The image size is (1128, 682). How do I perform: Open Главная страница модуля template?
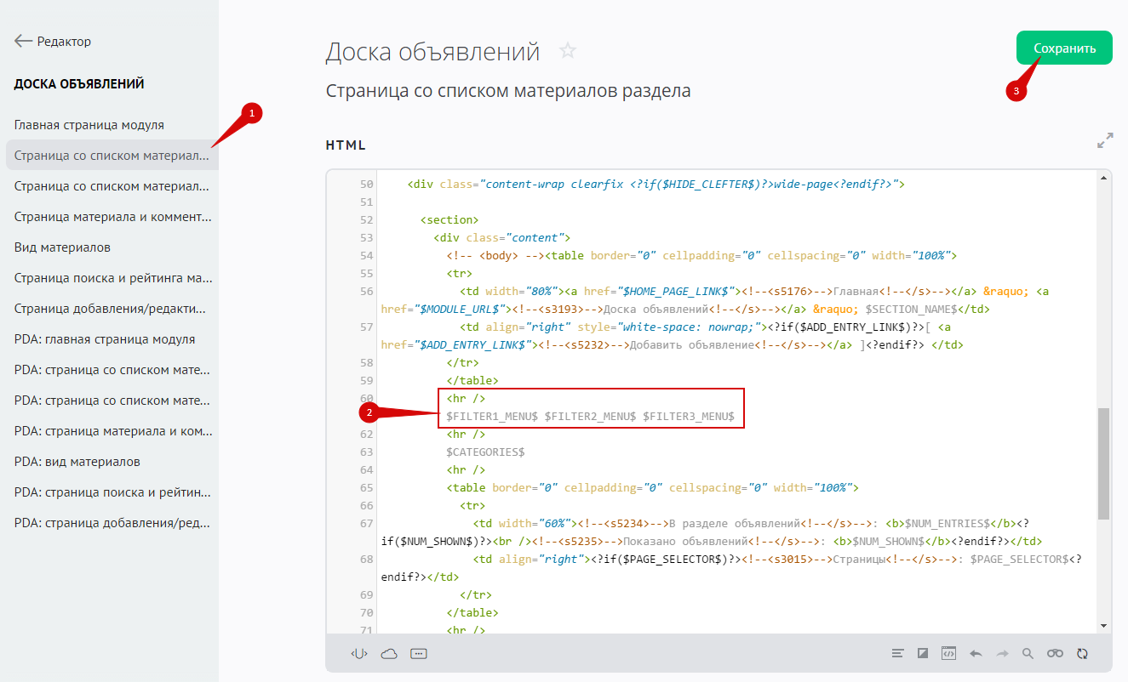coord(89,125)
